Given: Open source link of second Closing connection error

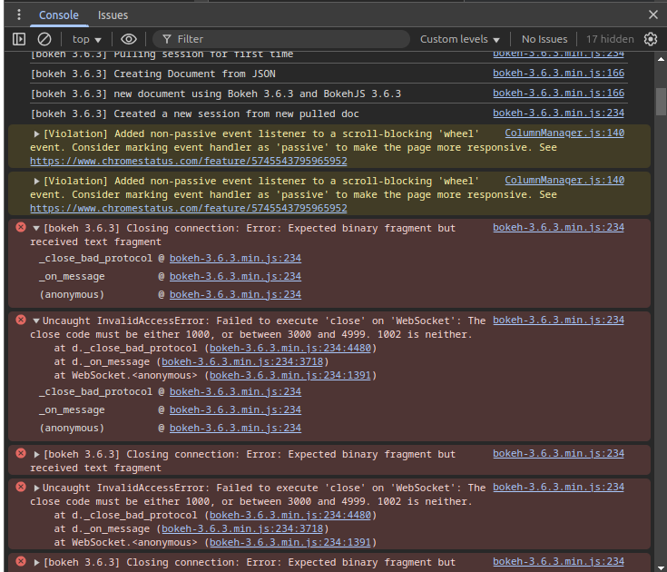Looking at the screenshot, I should (558, 454).
